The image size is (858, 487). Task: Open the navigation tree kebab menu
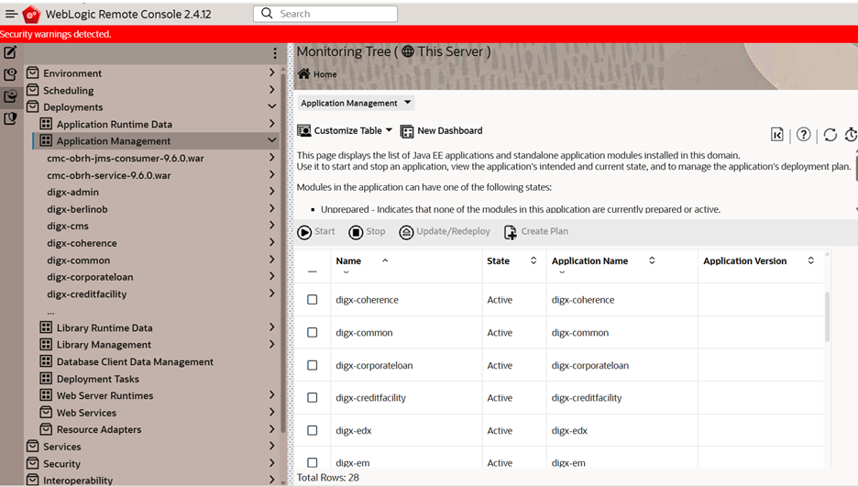pos(275,53)
